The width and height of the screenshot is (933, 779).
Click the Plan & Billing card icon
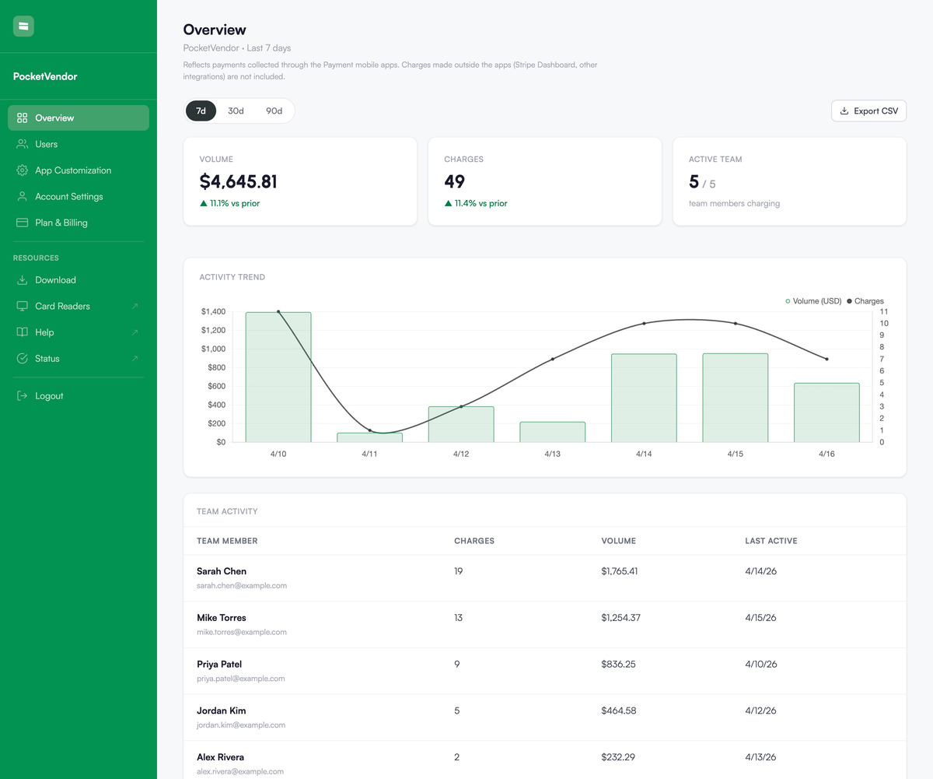coord(23,223)
